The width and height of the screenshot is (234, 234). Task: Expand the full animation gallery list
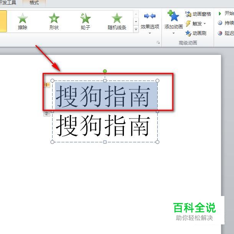pyautogui.click(x=136, y=29)
